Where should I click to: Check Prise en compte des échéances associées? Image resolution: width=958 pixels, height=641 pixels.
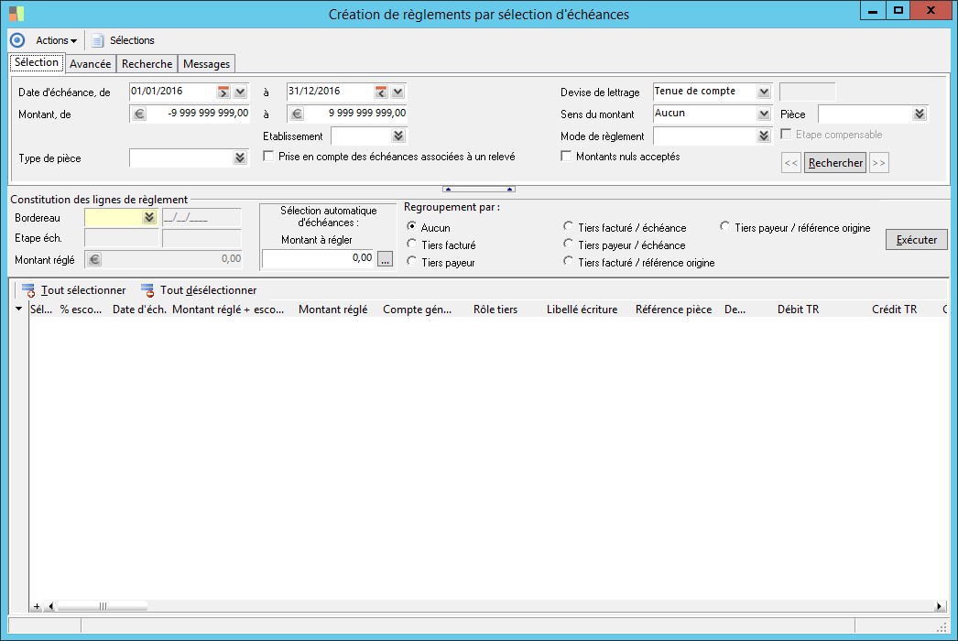[x=269, y=157]
